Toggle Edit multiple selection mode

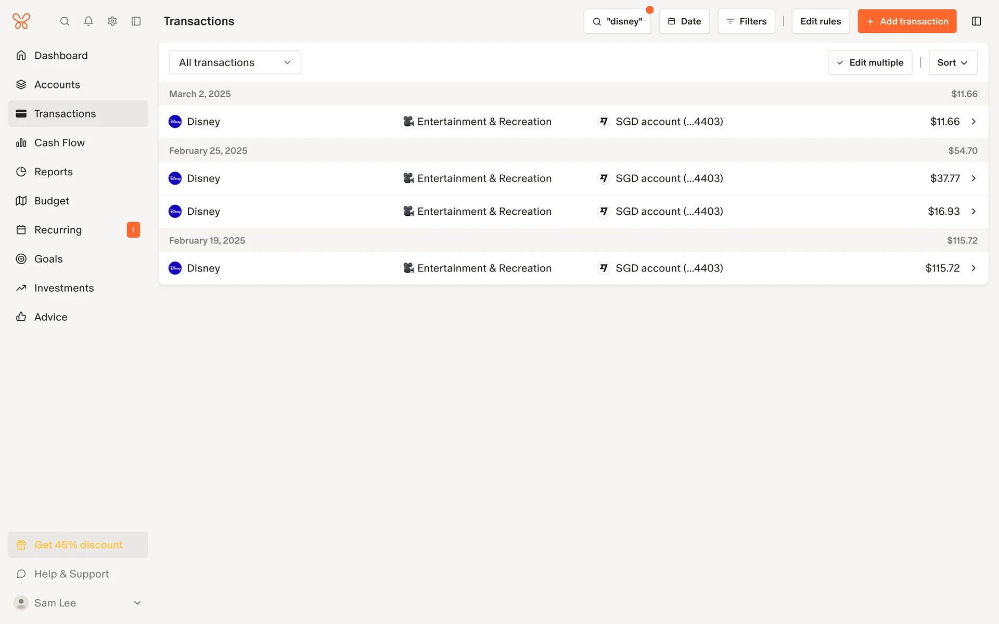869,62
